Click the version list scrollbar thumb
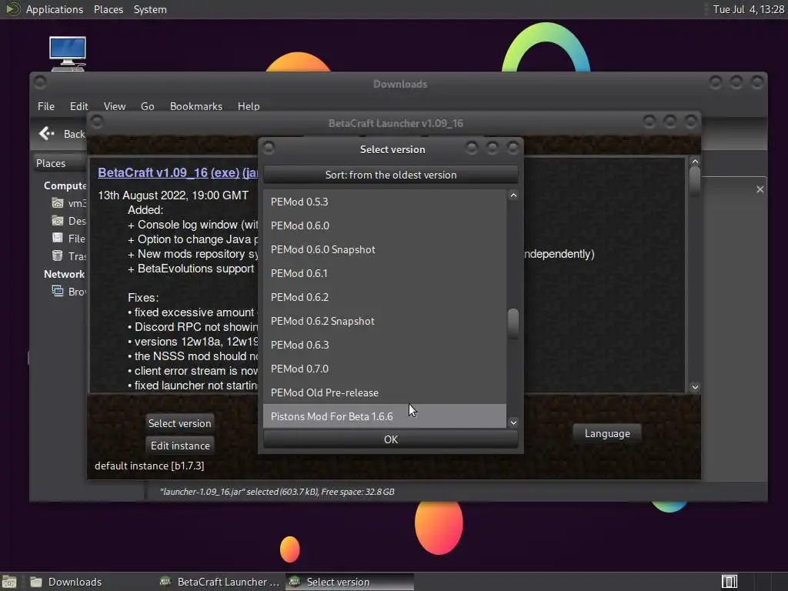The width and height of the screenshot is (788, 591). pyautogui.click(x=513, y=323)
